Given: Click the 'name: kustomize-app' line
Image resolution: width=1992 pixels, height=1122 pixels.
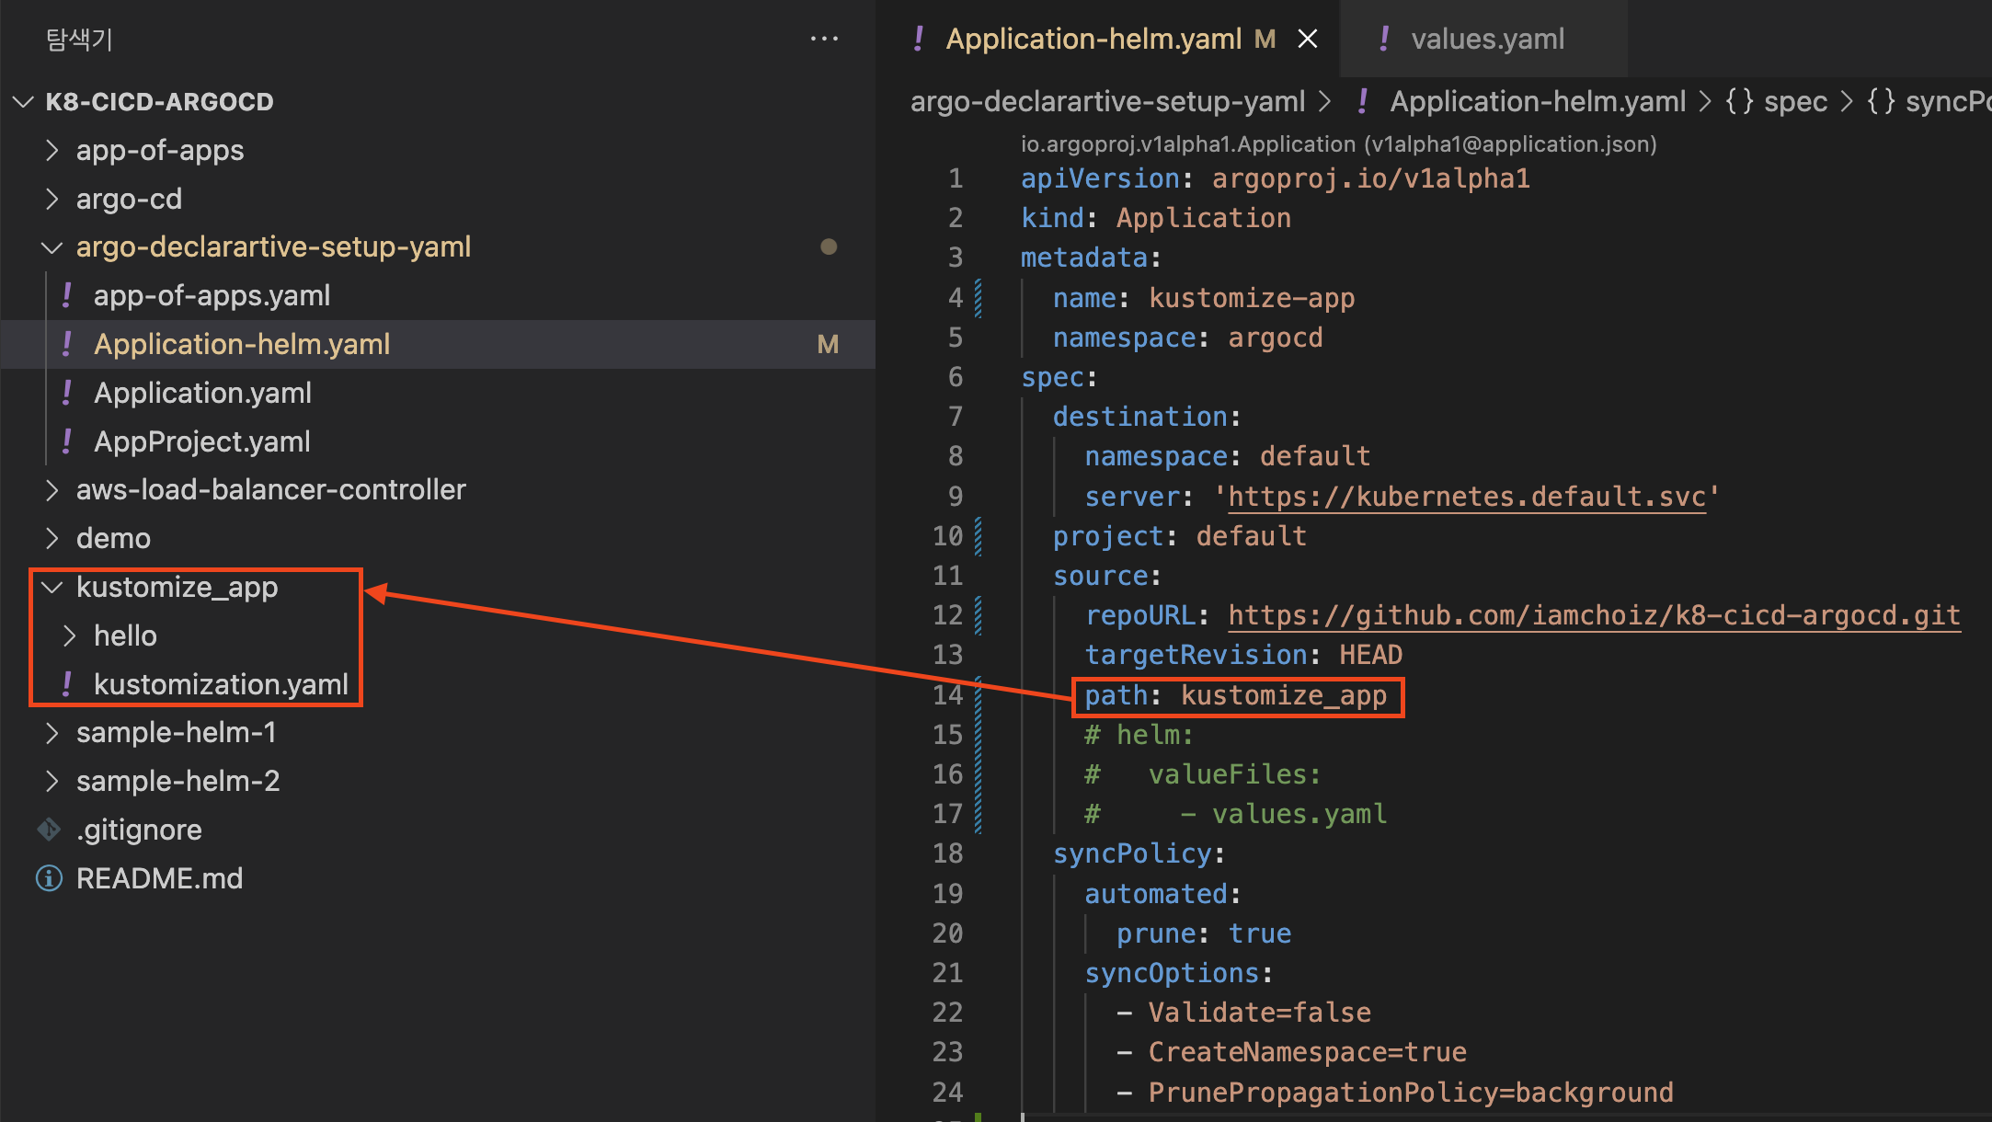Looking at the screenshot, I should pos(1203,298).
